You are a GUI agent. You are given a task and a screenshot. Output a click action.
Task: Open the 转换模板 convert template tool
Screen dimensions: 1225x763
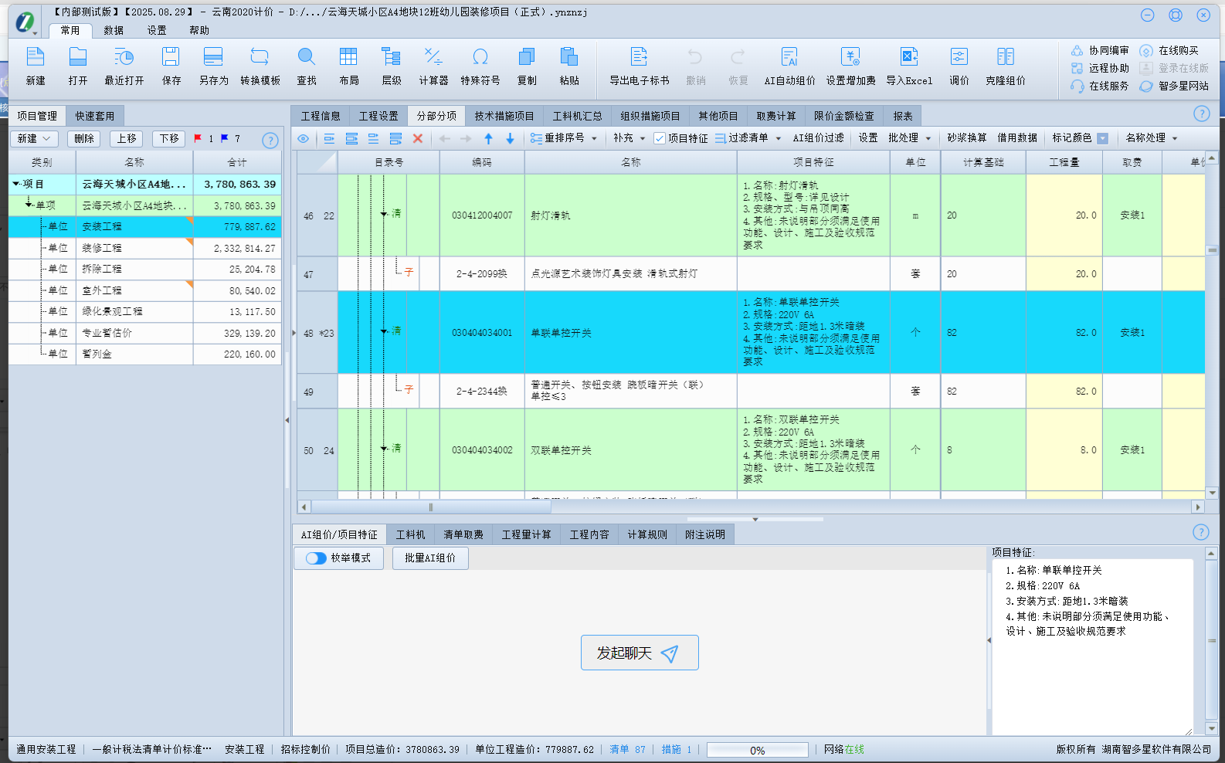[260, 58]
